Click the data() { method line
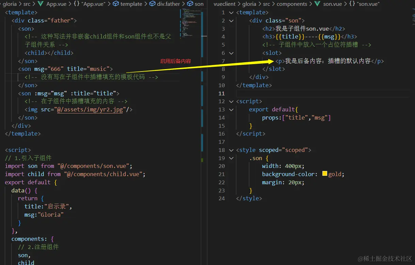Screen dimensions: 415x265 coord(25,190)
